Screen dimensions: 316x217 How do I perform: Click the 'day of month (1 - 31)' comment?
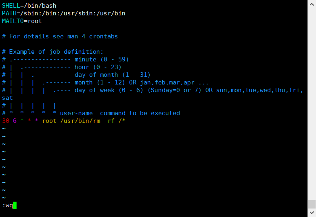[x=113, y=75]
